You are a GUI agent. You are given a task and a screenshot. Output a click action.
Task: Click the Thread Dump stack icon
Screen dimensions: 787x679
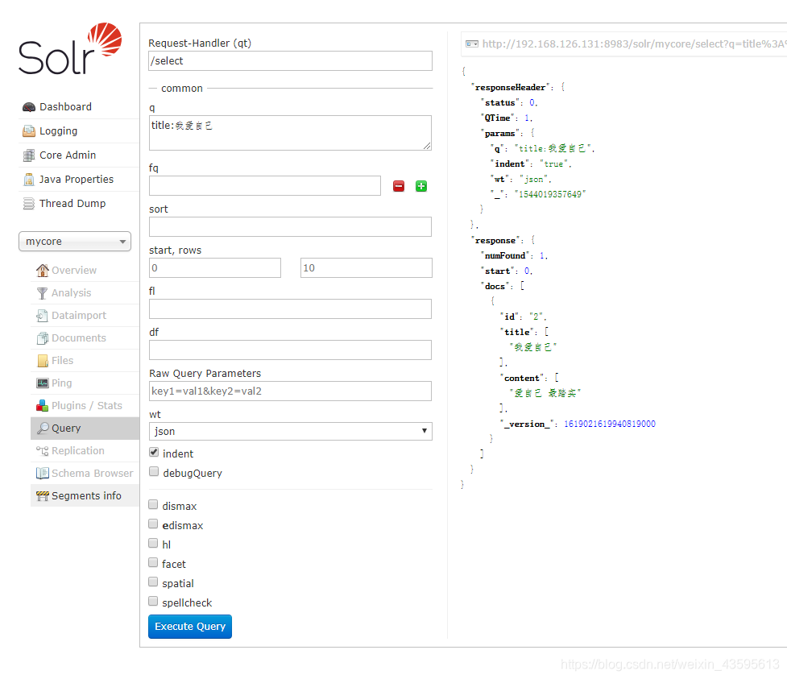(29, 203)
